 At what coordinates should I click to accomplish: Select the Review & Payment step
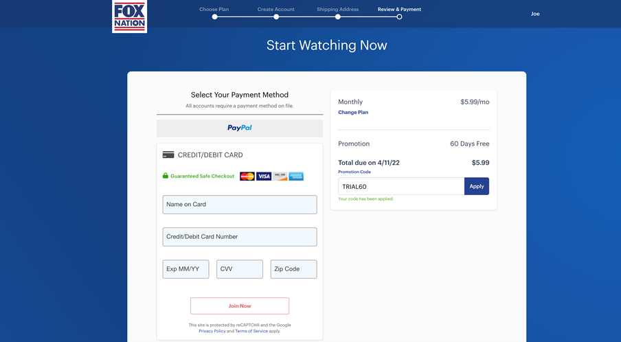399,16
